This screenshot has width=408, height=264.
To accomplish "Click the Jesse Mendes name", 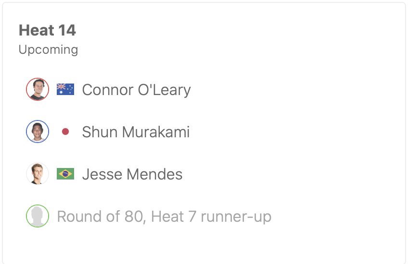I will (x=132, y=174).
